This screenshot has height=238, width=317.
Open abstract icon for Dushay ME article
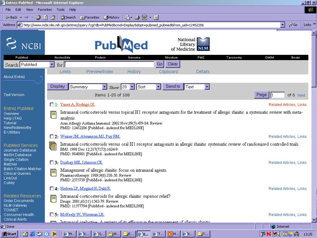click(53, 173)
